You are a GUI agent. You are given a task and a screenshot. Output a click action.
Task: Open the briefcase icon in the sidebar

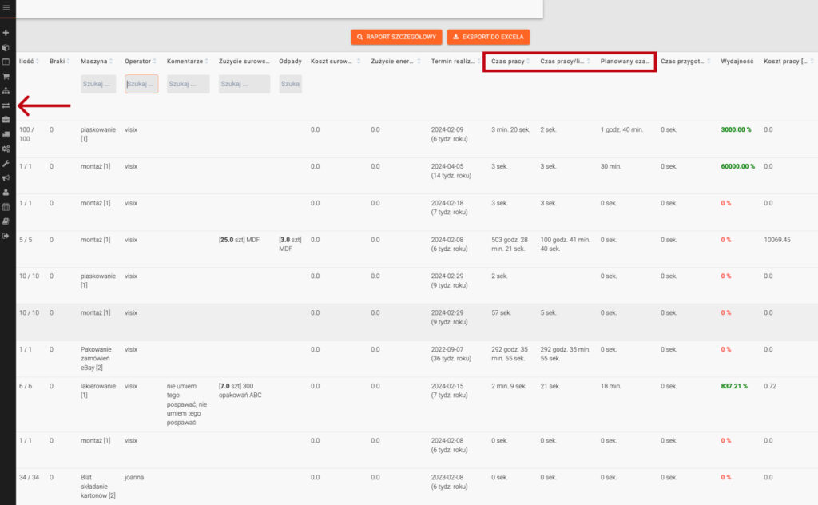pos(6,120)
